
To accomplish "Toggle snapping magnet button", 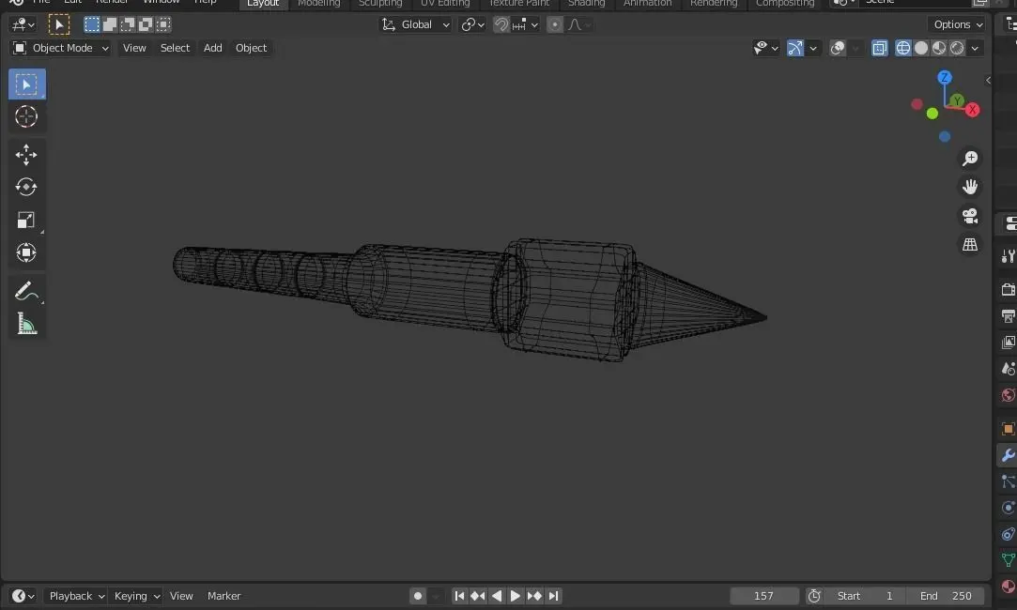I will 501,24.
